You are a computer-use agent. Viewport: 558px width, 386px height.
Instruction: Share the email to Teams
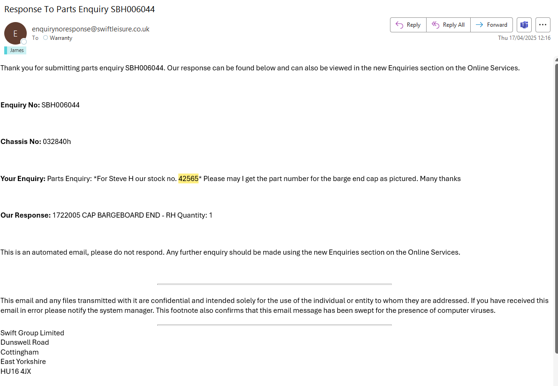(524, 25)
